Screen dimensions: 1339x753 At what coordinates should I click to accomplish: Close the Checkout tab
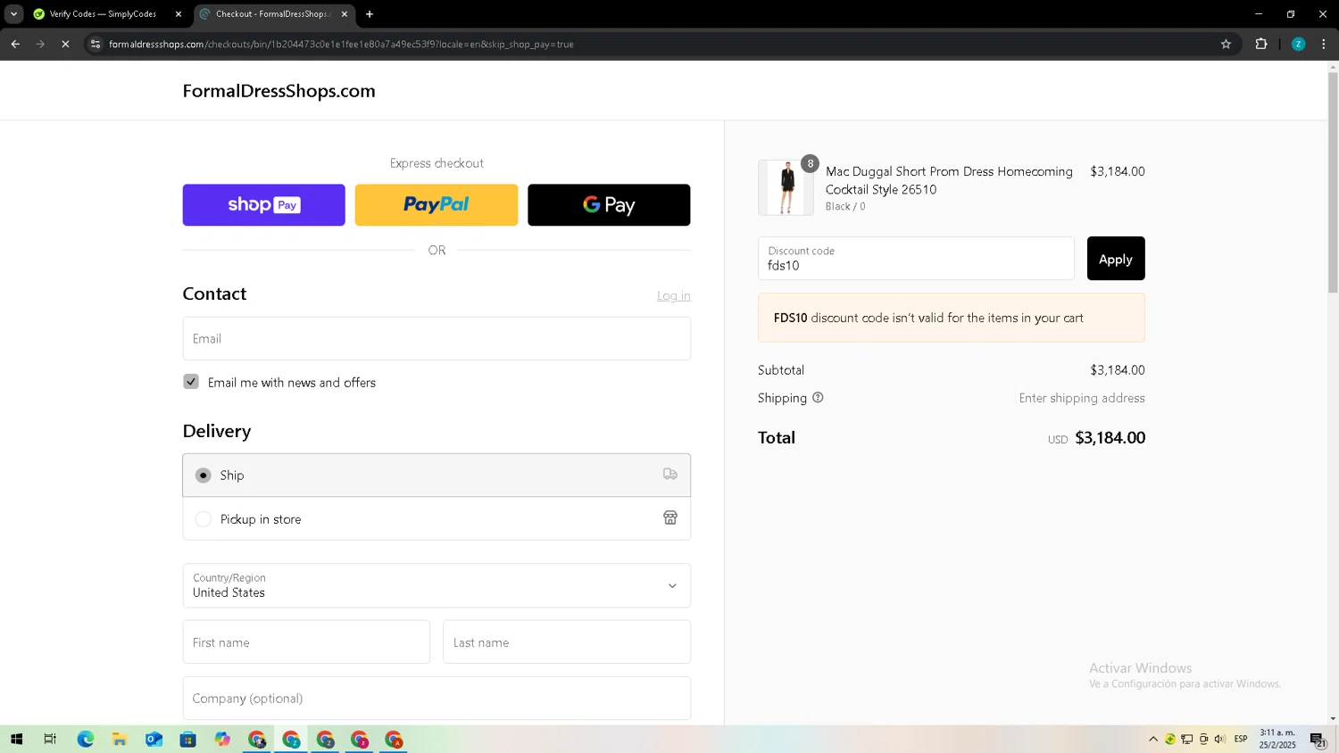click(345, 14)
